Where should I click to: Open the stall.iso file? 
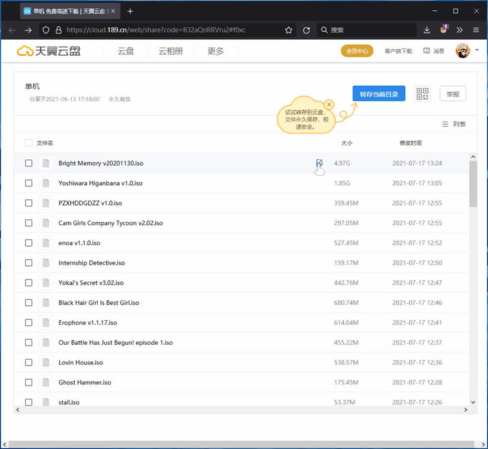tap(69, 402)
